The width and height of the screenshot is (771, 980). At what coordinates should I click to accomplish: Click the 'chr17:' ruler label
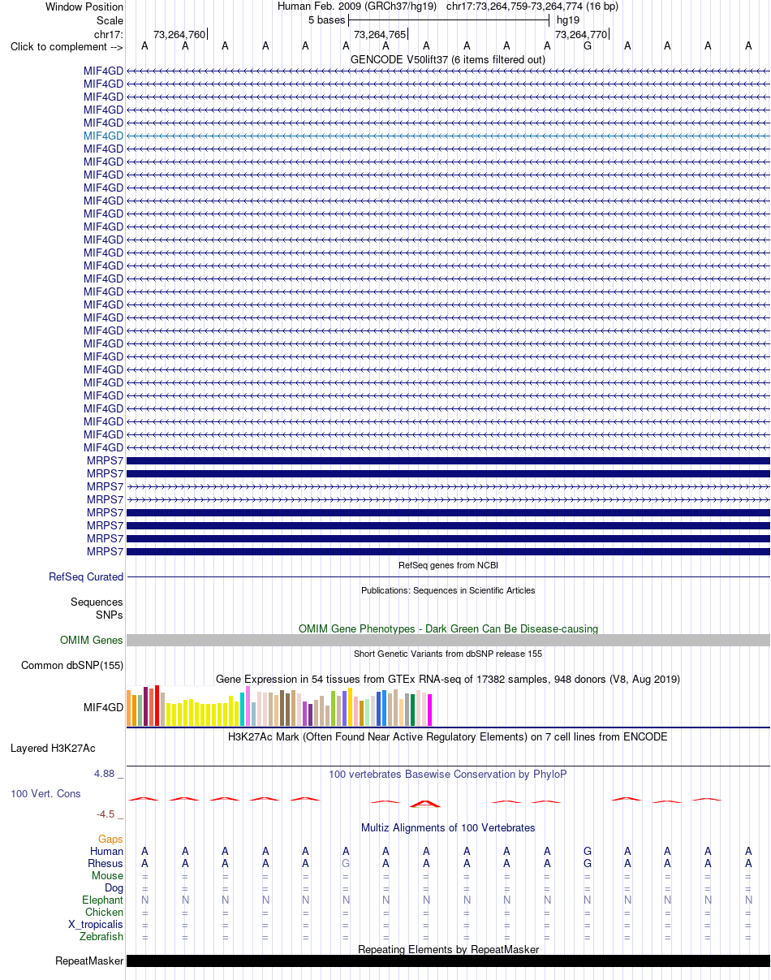coord(109,34)
